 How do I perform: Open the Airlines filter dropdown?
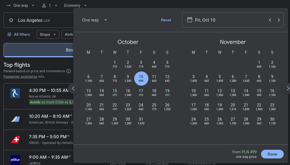[x=68, y=35]
